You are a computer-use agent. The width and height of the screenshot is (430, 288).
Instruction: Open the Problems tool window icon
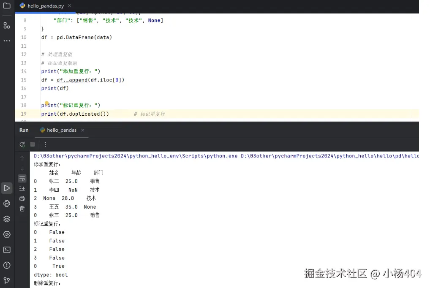coord(7,265)
